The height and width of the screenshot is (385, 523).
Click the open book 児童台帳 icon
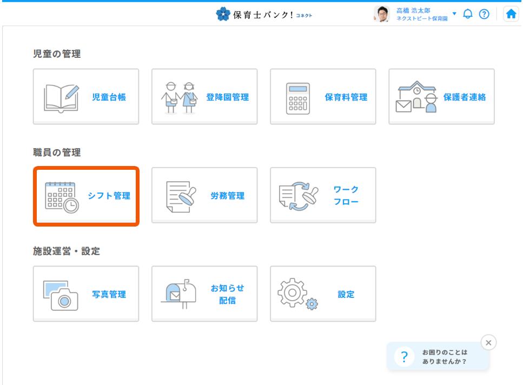click(x=61, y=97)
